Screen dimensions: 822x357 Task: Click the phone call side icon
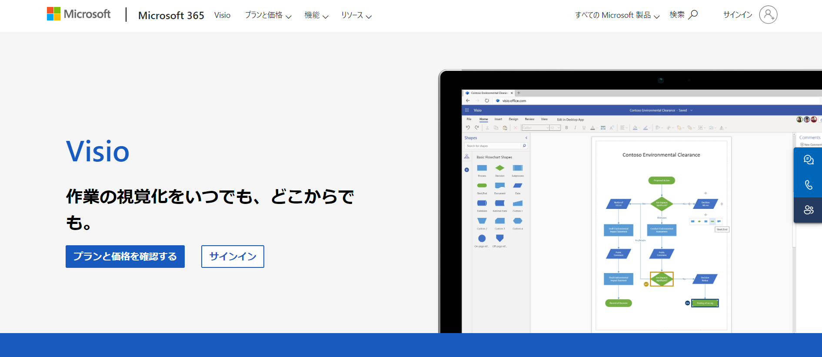(809, 185)
